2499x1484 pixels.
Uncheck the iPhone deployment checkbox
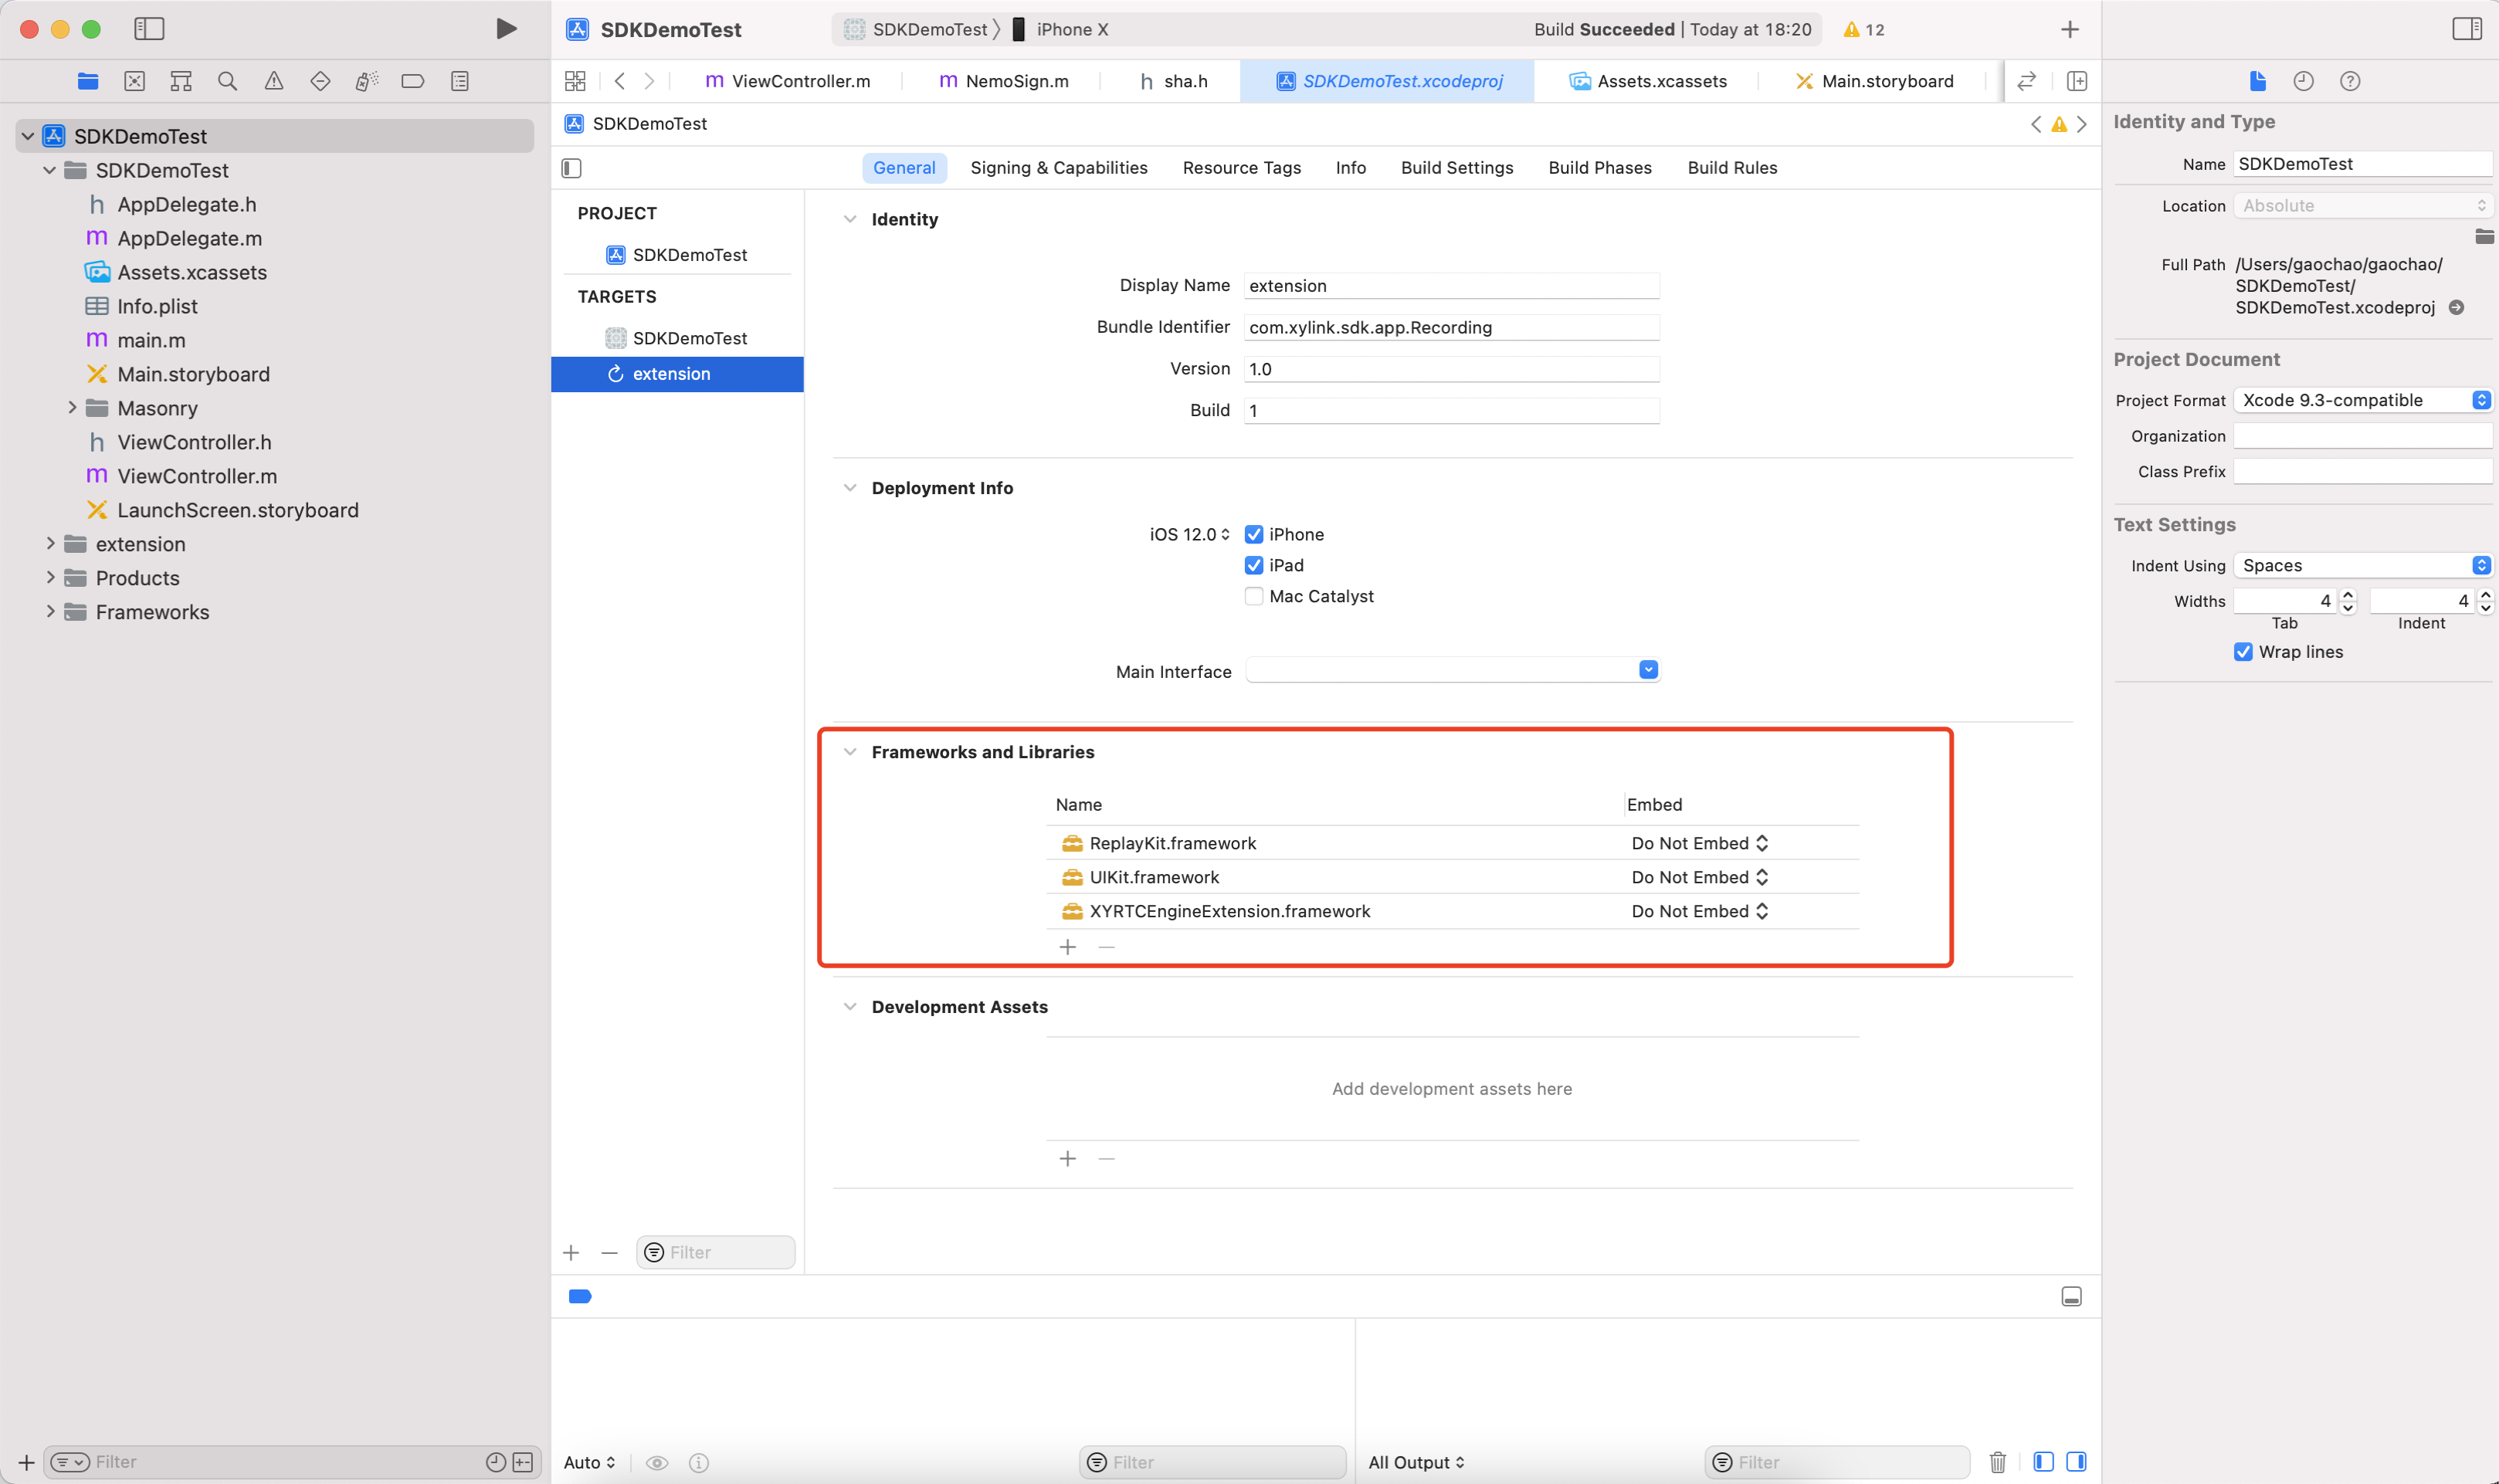(1254, 534)
